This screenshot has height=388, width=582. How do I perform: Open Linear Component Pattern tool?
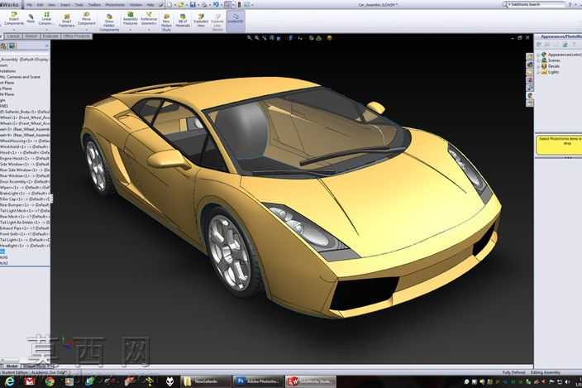[x=46, y=18]
